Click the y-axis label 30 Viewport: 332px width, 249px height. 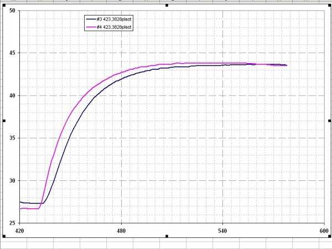(12, 180)
